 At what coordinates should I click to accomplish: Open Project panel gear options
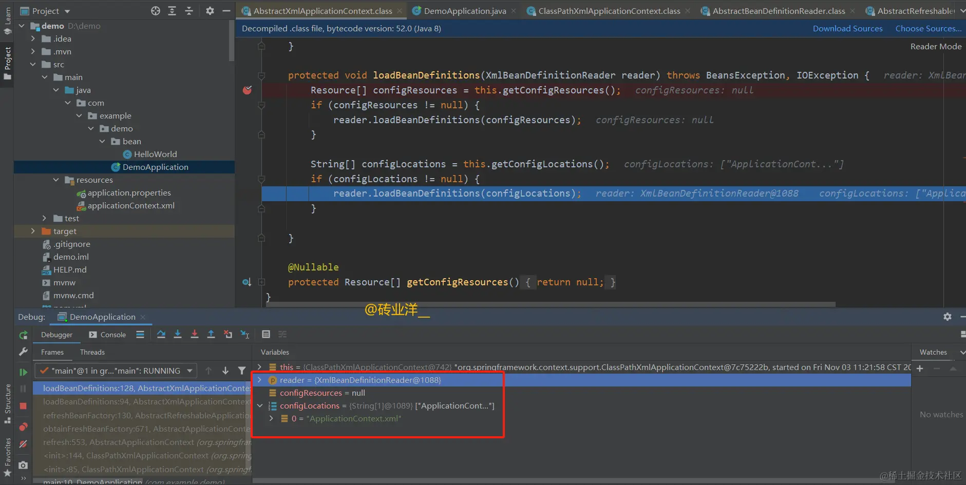click(210, 11)
